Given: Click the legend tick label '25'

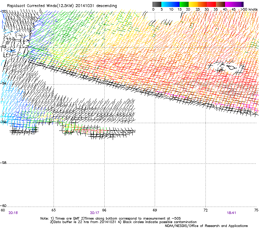Looking at the screenshot, I should [x=198, y=9].
